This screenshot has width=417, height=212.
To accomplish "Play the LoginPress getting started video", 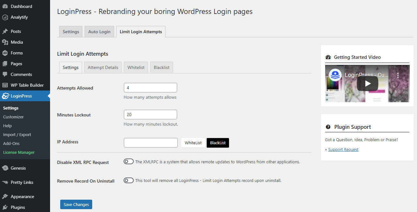I will point(368,84).
